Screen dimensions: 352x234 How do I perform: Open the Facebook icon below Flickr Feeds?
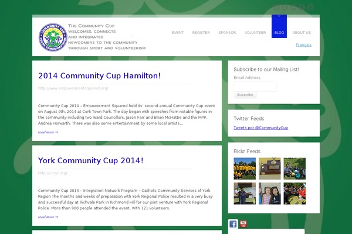[x=233, y=224]
